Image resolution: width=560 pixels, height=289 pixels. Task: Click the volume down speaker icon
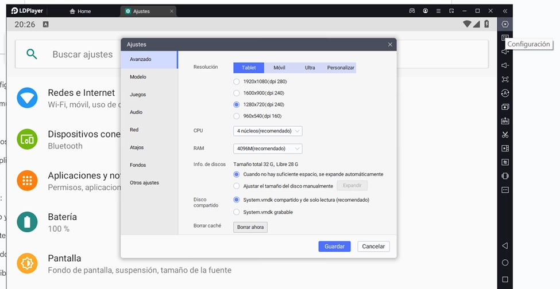tap(505, 65)
